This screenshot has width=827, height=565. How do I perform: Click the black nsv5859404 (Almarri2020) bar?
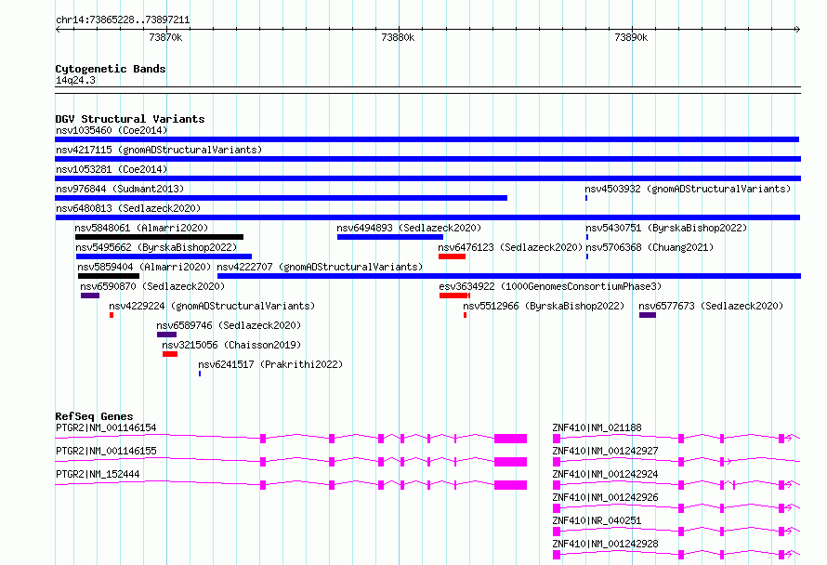tap(109, 276)
